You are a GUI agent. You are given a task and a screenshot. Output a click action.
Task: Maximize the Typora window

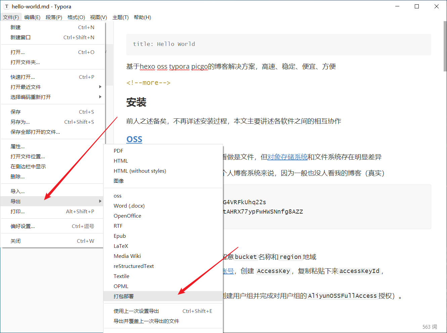tap(417, 6)
